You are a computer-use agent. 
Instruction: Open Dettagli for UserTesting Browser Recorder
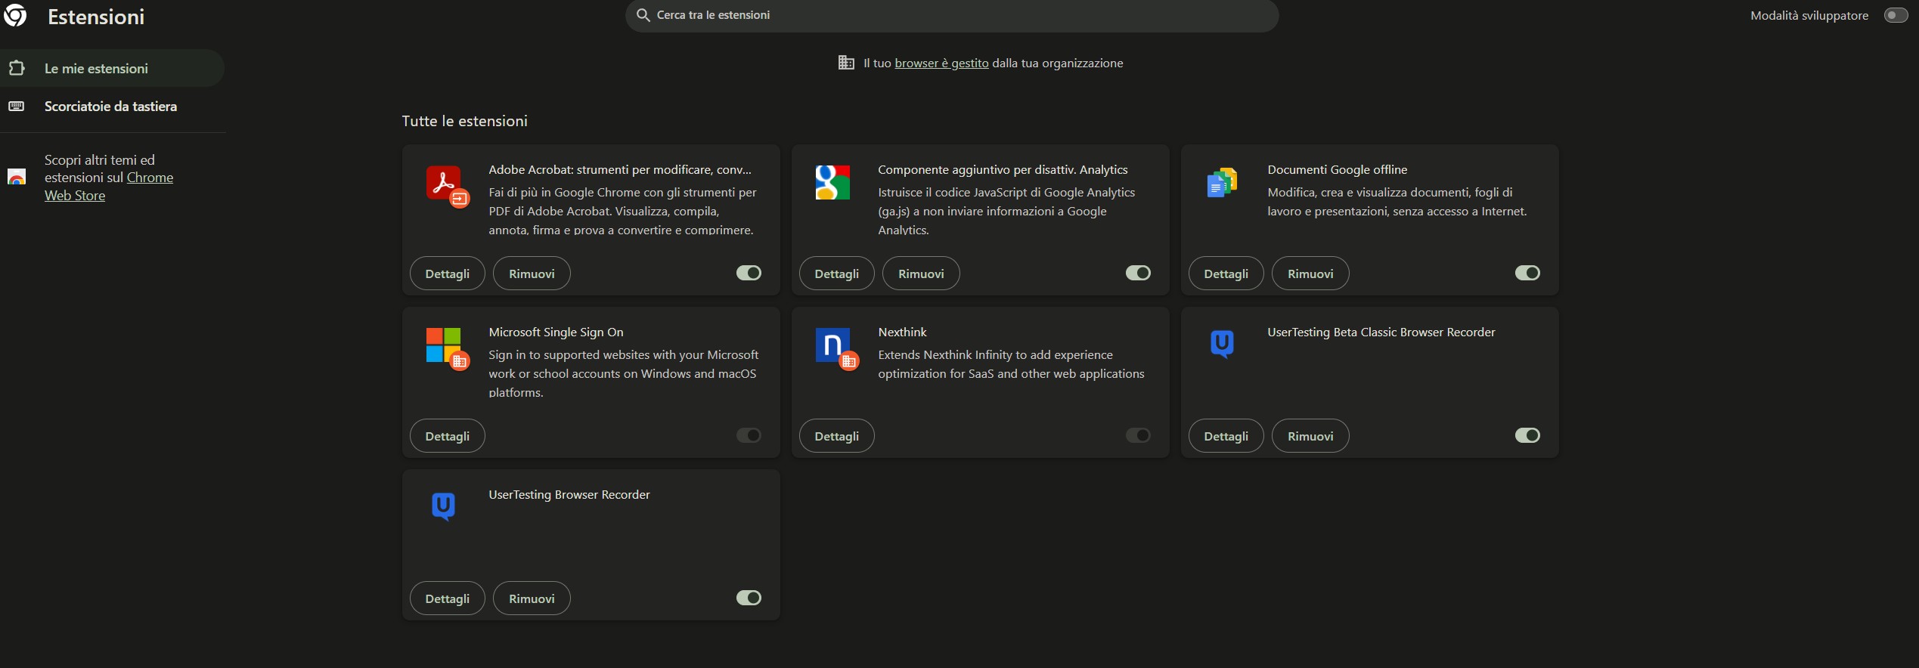pyautogui.click(x=447, y=598)
